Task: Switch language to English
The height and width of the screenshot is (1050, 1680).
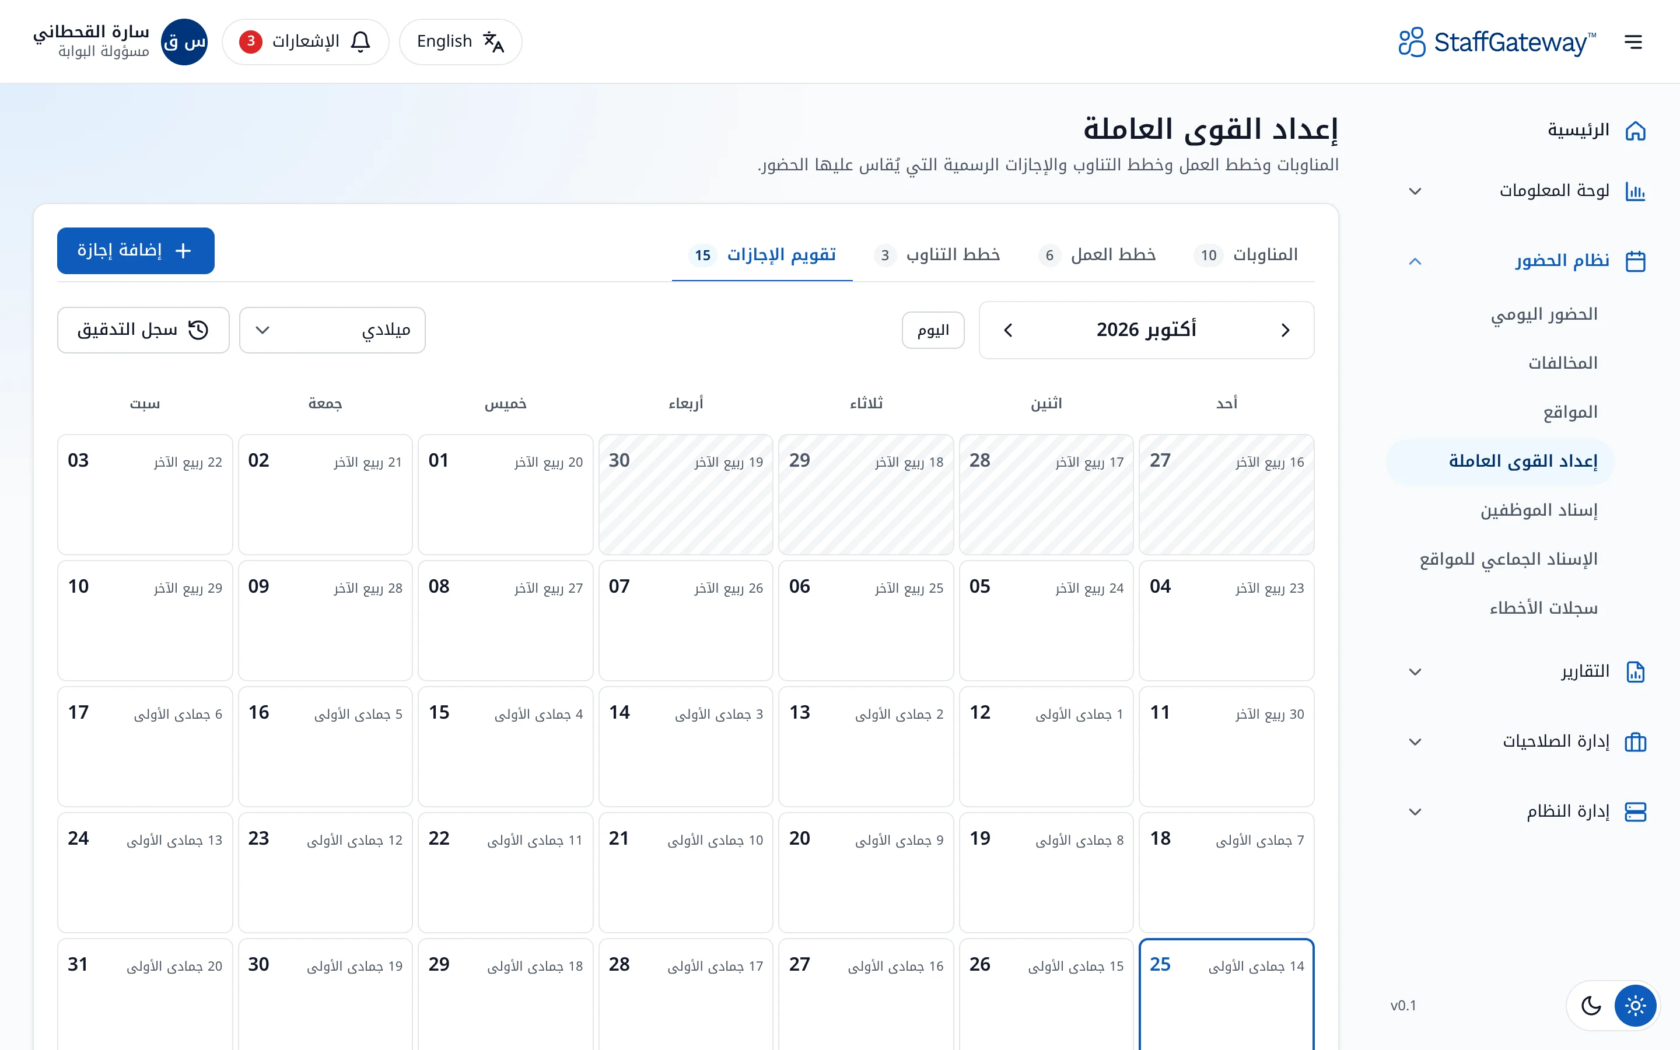Action: click(460, 41)
